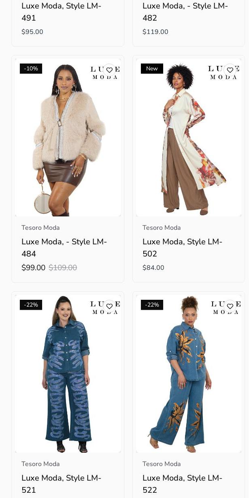Click the New badge on LM-502
This screenshot has width=249, height=498.
(x=152, y=69)
